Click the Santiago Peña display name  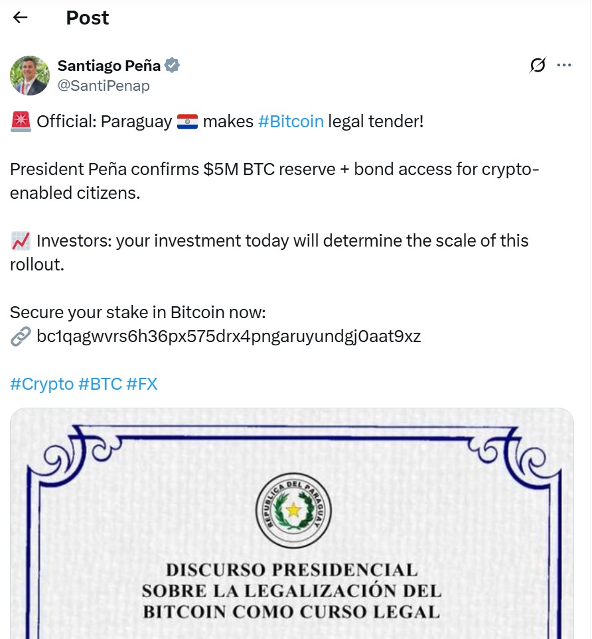coord(110,65)
